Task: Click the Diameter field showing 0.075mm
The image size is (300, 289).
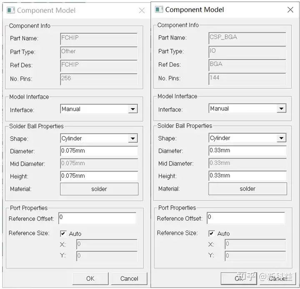Action: 99,151
